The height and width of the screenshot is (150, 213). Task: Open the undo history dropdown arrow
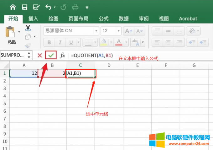(55, 7)
